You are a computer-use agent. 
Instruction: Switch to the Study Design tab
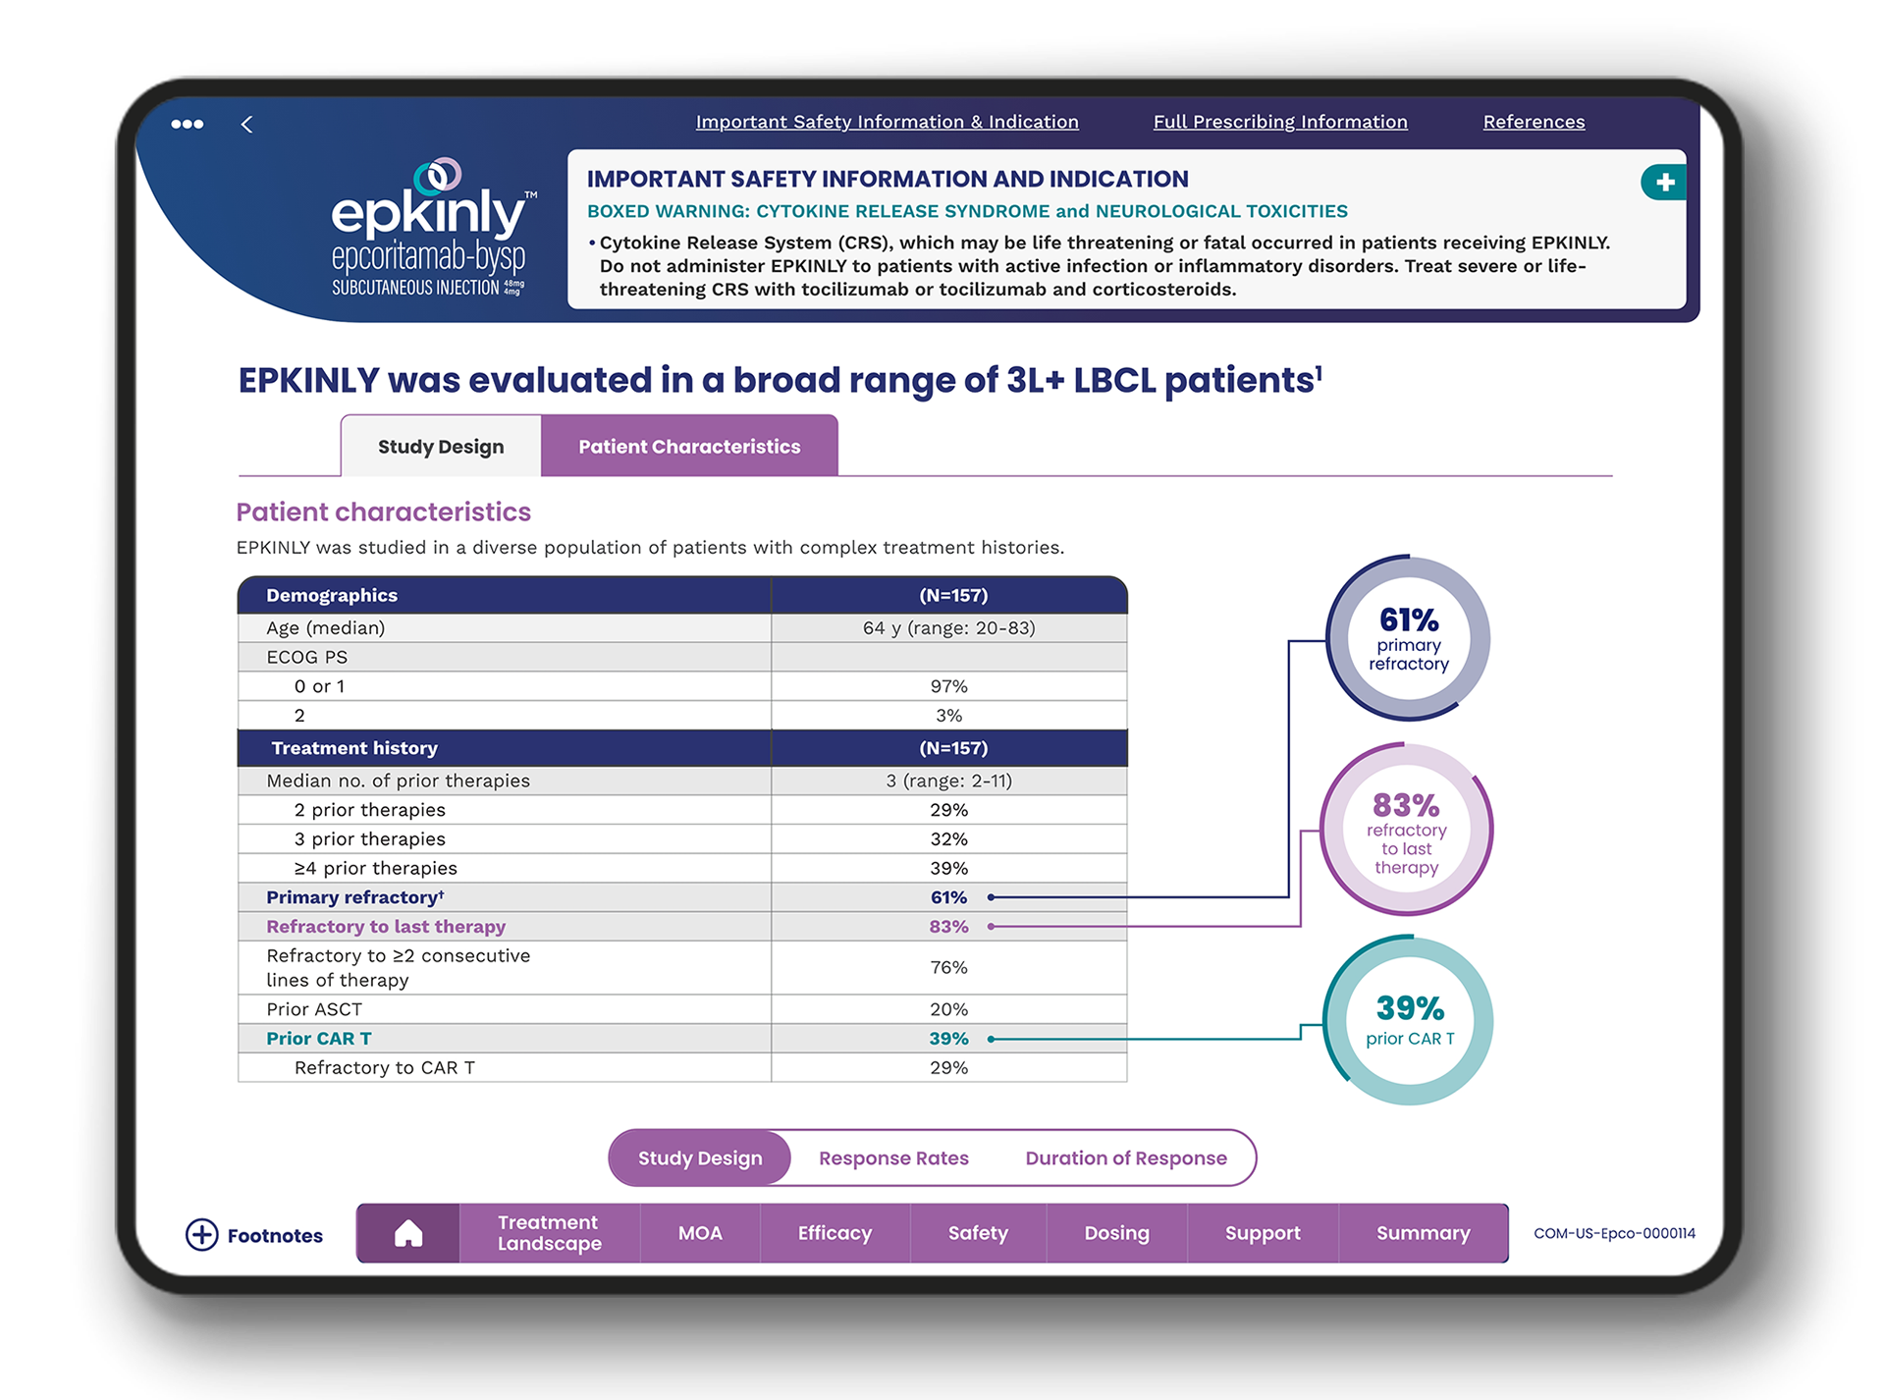441,447
